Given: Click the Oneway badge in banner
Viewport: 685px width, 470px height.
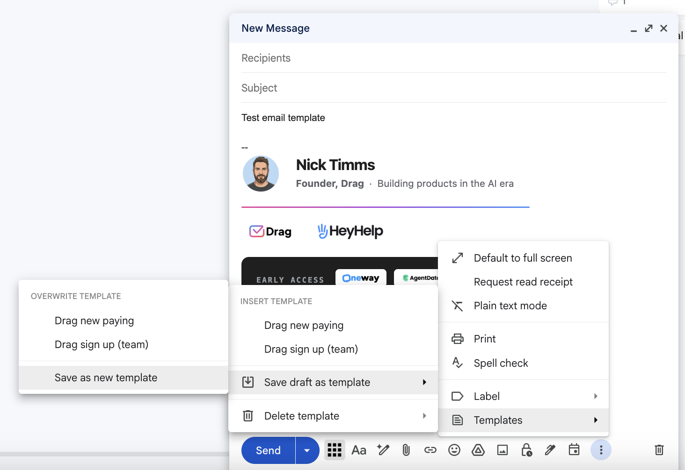Looking at the screenshot, I should click(361, 278).
